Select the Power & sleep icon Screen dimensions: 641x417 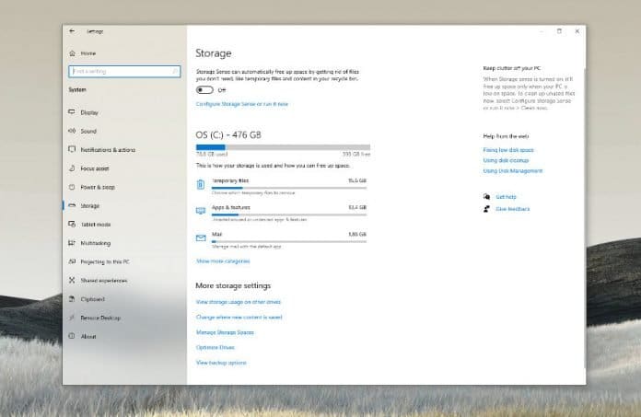[x=72, y=187]
